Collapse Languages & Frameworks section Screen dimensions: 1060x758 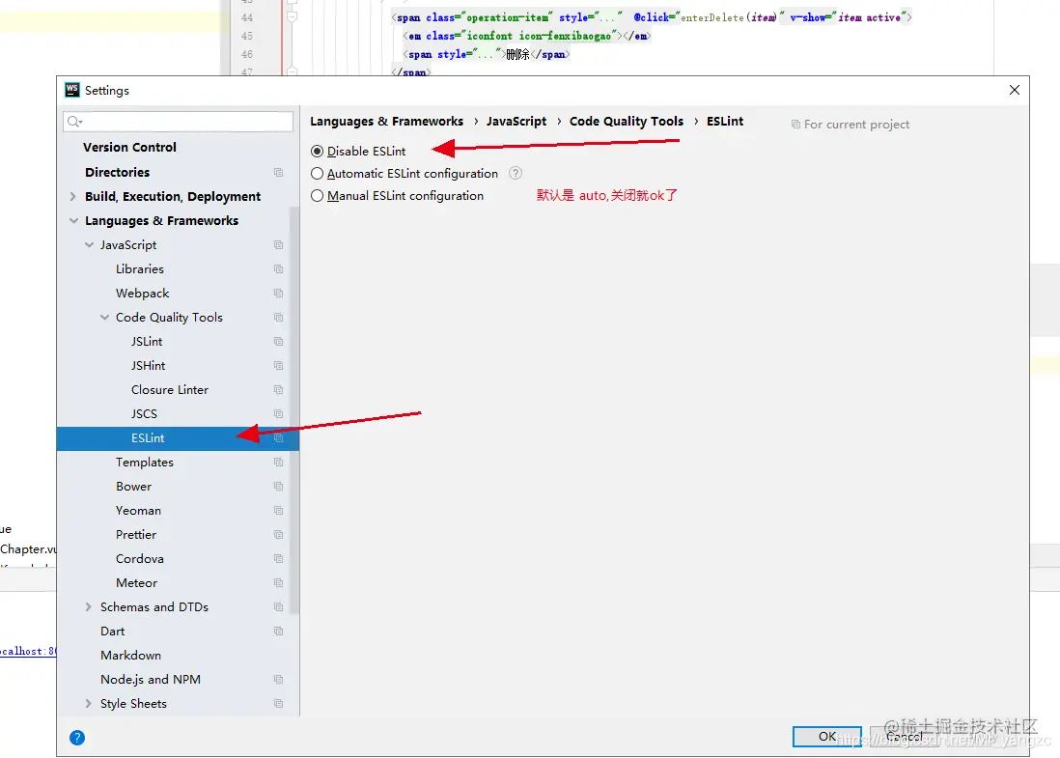tap(73, 221)
